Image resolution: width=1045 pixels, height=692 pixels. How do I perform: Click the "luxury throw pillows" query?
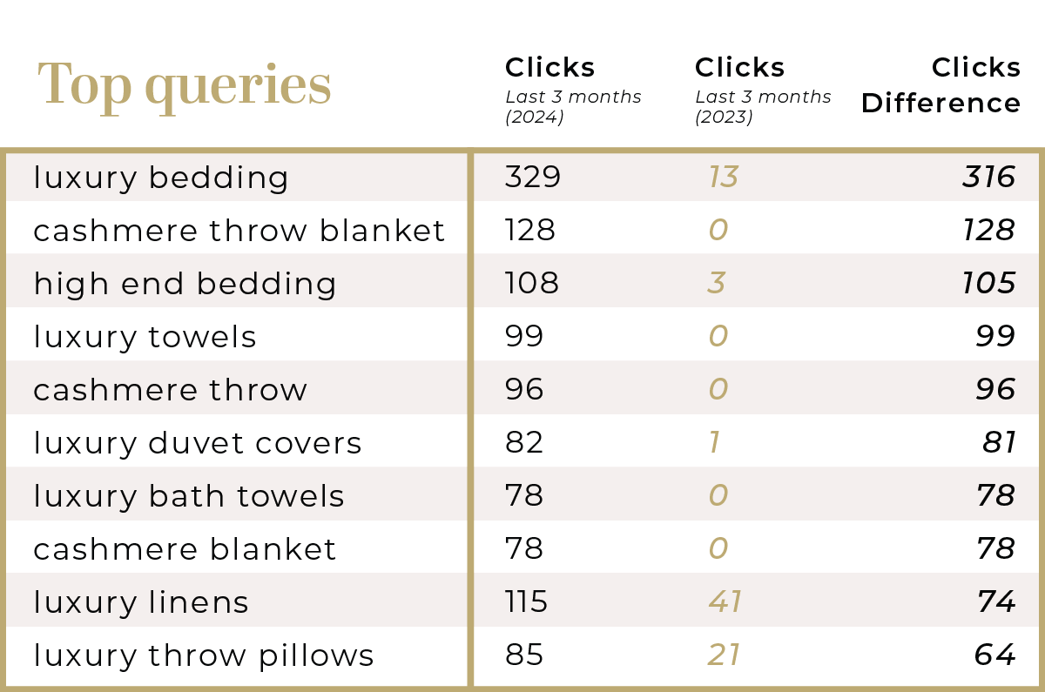203,655
